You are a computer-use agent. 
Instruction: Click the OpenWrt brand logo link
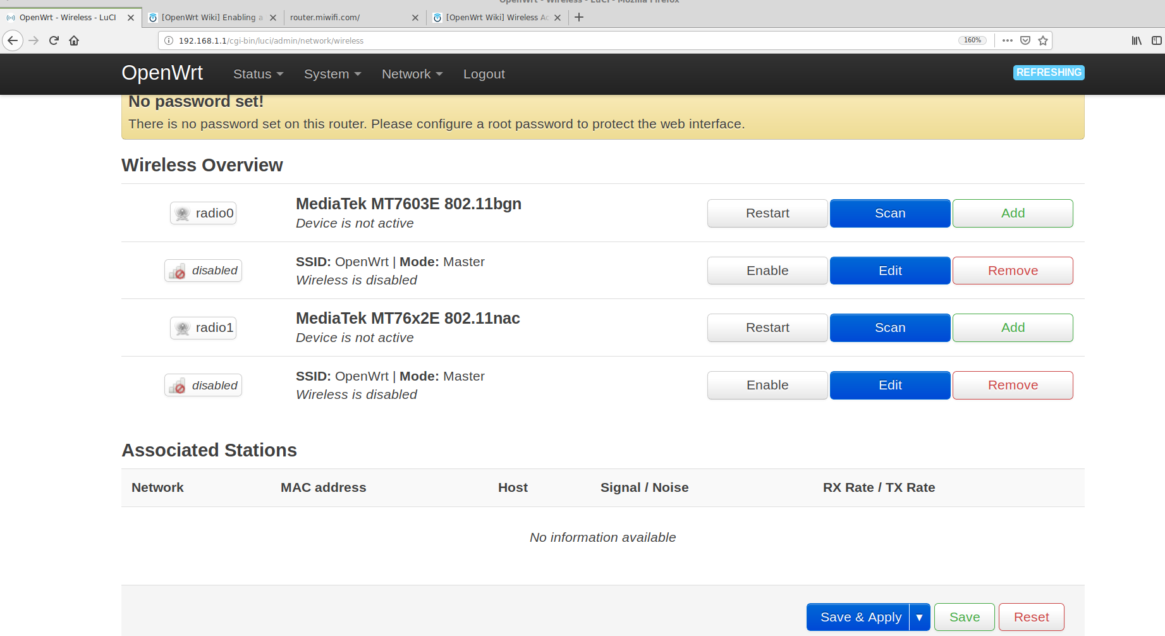click(x=162, y=73)
